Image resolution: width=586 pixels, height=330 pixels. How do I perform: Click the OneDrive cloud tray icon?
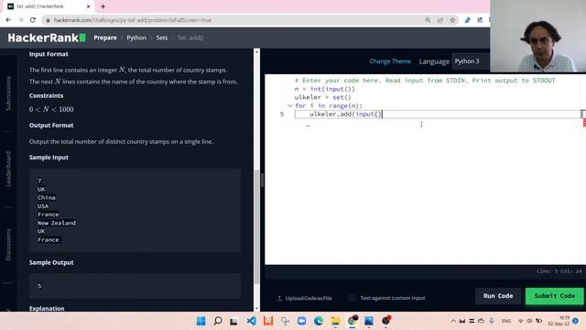pos(481,321)
